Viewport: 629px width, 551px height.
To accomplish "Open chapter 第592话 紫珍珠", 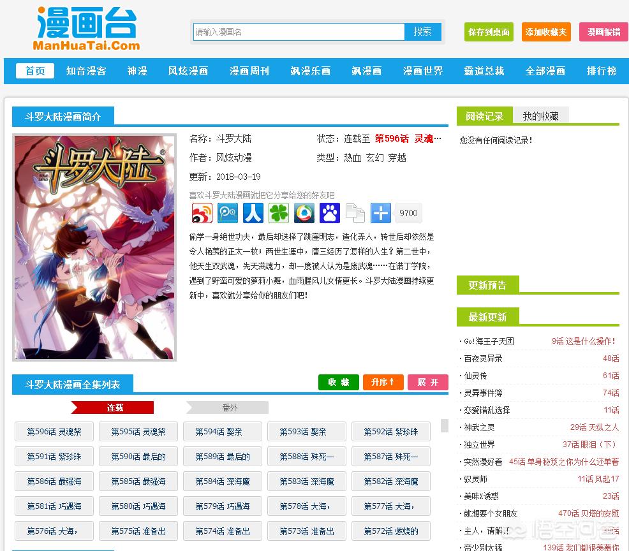I will click(391, 432).
